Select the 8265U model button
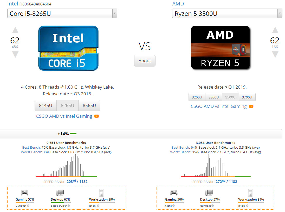This screenshot has height=212, width=285. 67,105
